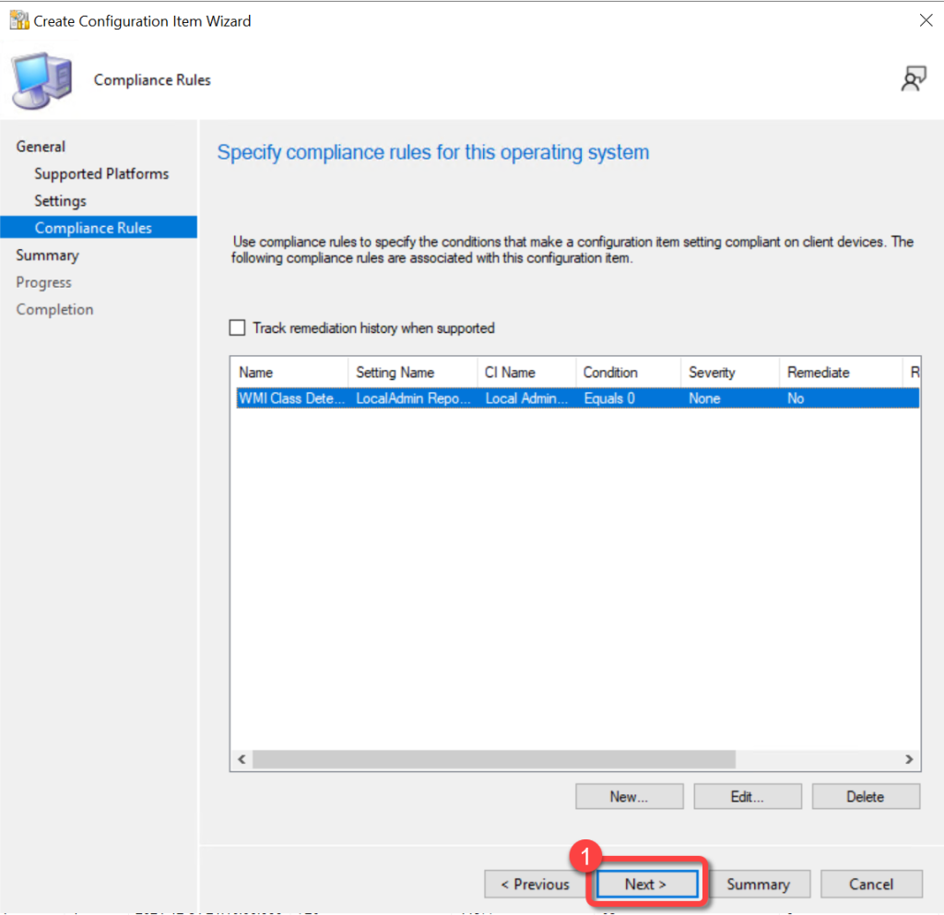944x915 pixels.
Task: Click the feedback person icon at top right
Action: [x=913, y=80]
